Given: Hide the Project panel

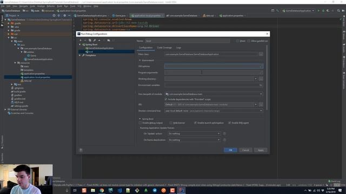Looking at the screenshot, I should (x=69, y=16).
